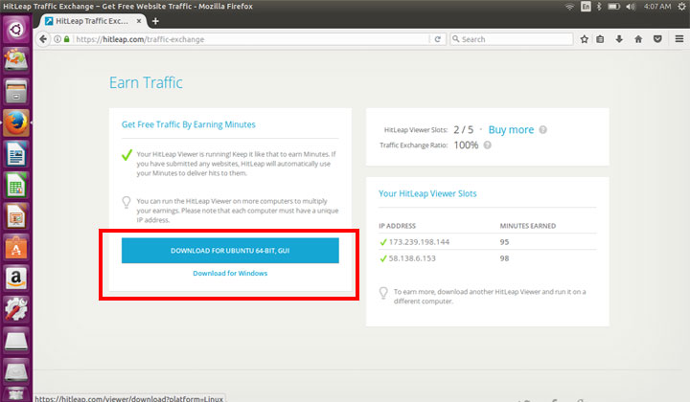
Task: Click the address bar URL field
Action: [x=251, y=39]
